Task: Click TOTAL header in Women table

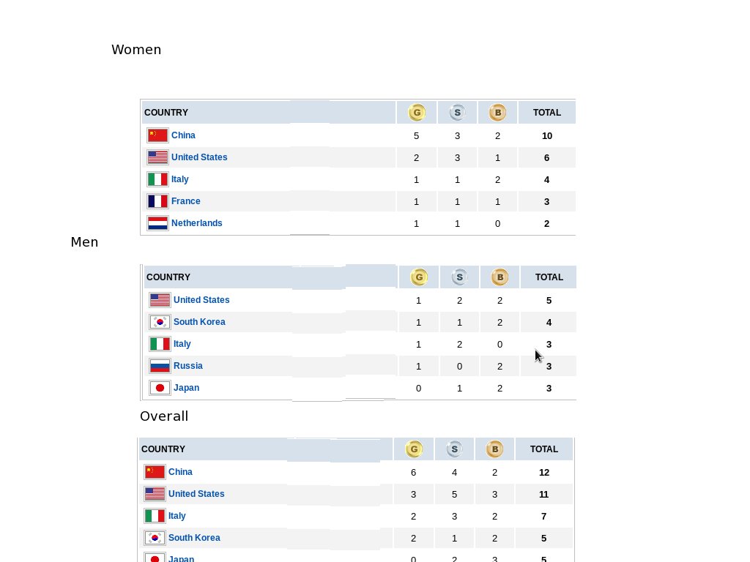Action: 546,113
